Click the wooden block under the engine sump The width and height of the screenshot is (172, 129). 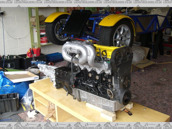pos(107,115)
